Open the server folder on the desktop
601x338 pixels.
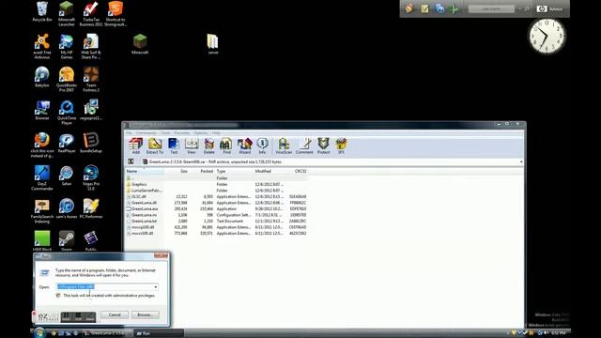[x=213, y=44]
